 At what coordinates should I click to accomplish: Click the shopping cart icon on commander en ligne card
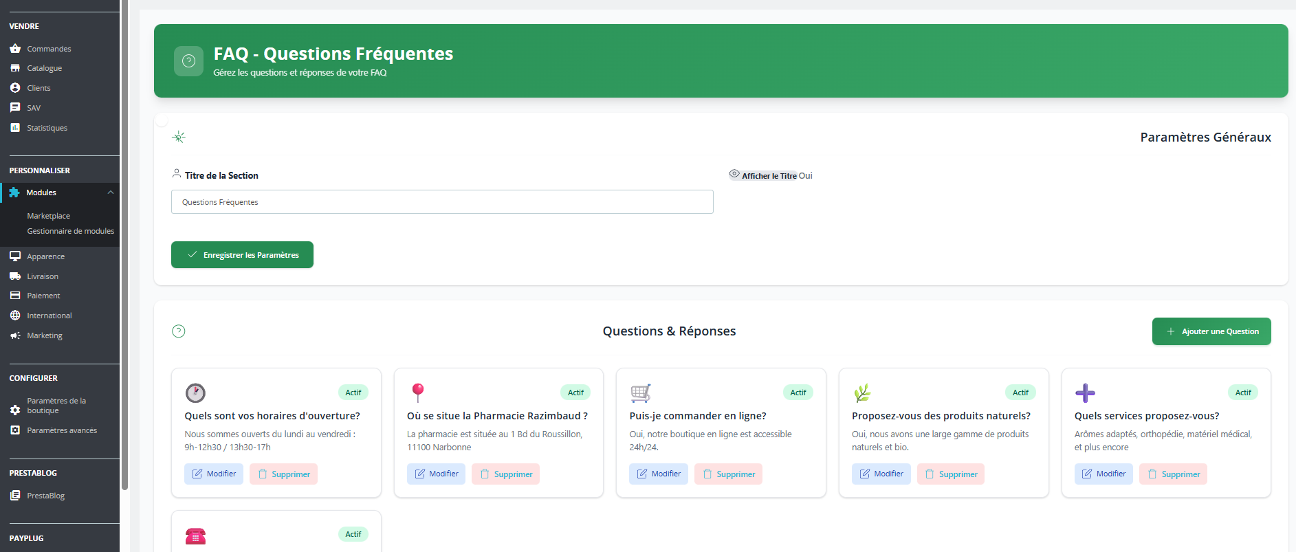[641, 393]
